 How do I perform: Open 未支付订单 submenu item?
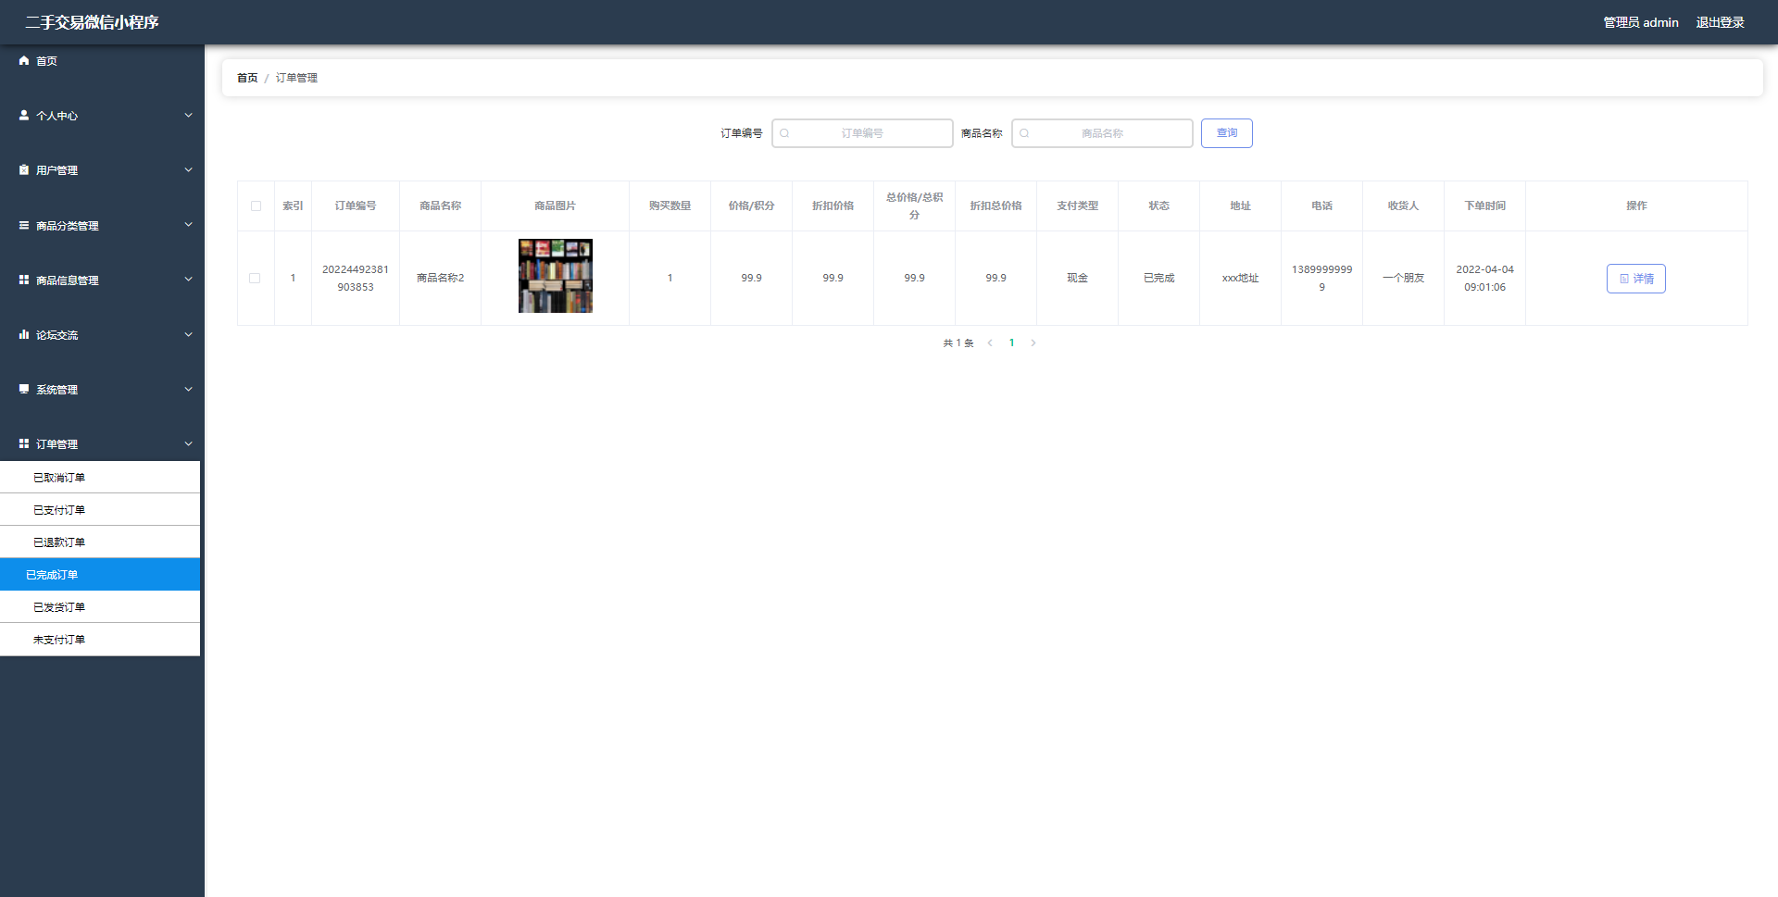tap(100, 640)
